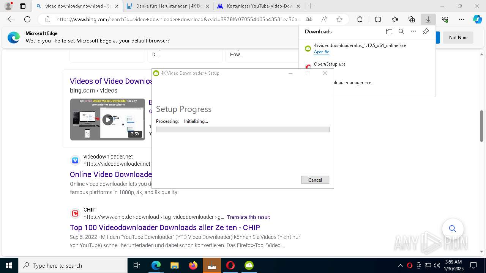Image resolution: width=486 pixels, height=273 pixels.
Task: Click the Edge profile avatar icon
Action: pos(8,6)
